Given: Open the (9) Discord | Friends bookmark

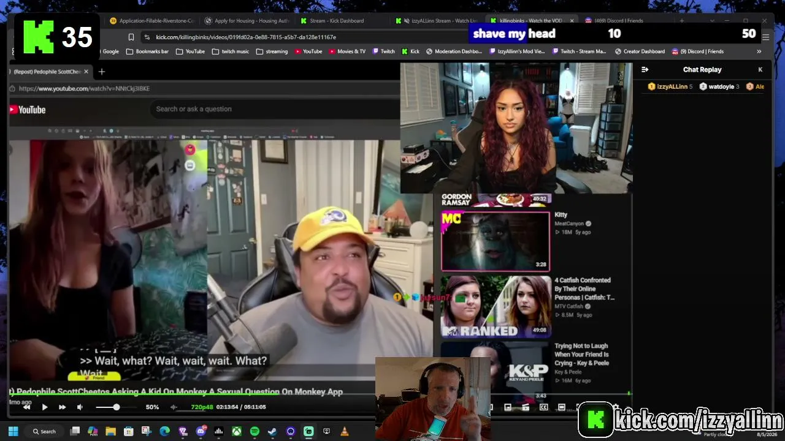Looking at the screenshot, I should (x=698, y=51).
